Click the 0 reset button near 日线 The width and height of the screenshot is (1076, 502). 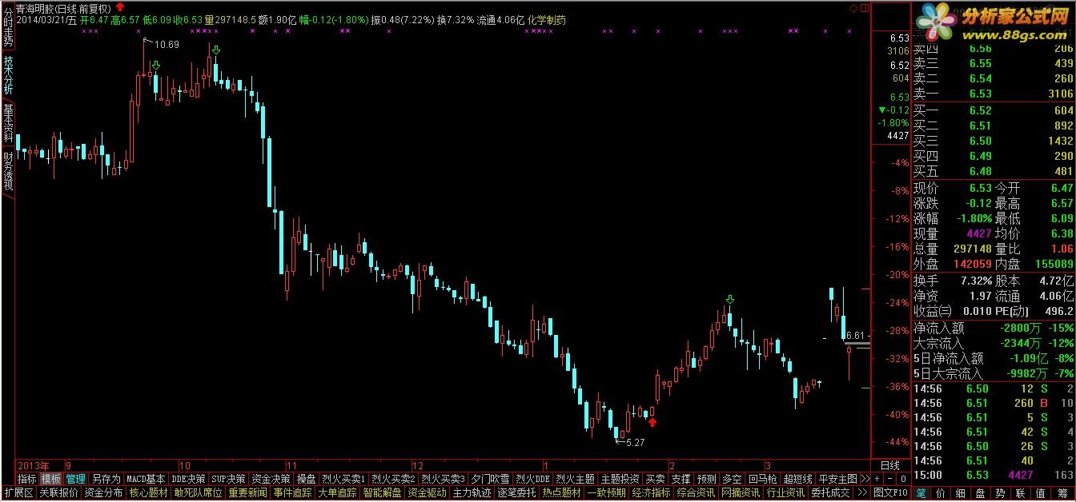[x=903, y=479]
